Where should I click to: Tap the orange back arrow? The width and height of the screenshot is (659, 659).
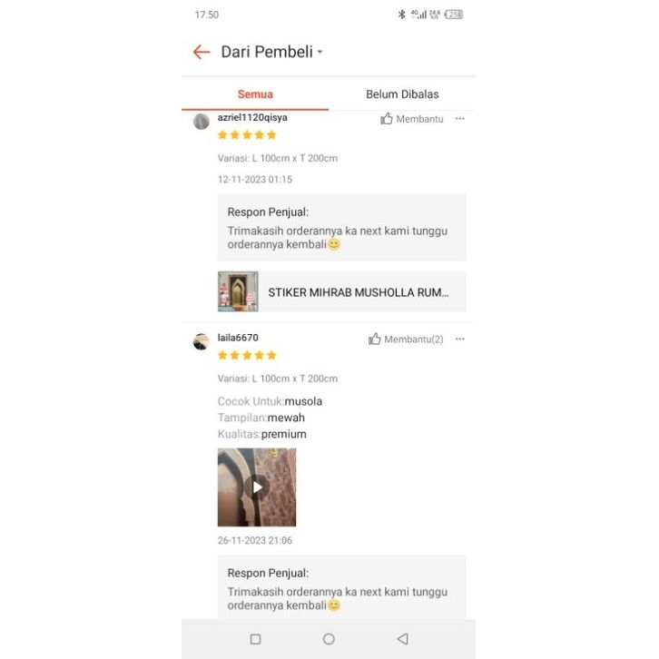pos(202,52)
